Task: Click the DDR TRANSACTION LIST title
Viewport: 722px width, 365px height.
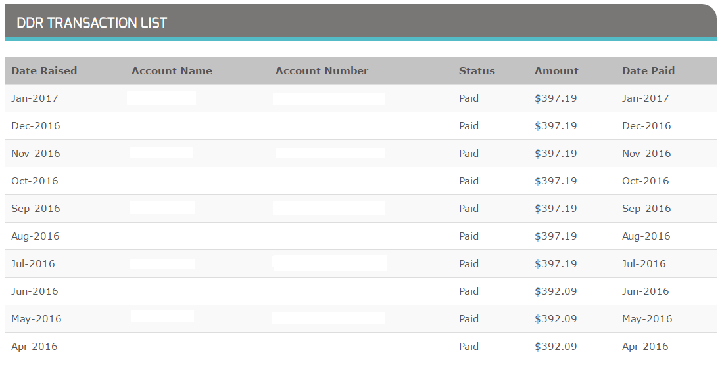Action: coord(91,22)
